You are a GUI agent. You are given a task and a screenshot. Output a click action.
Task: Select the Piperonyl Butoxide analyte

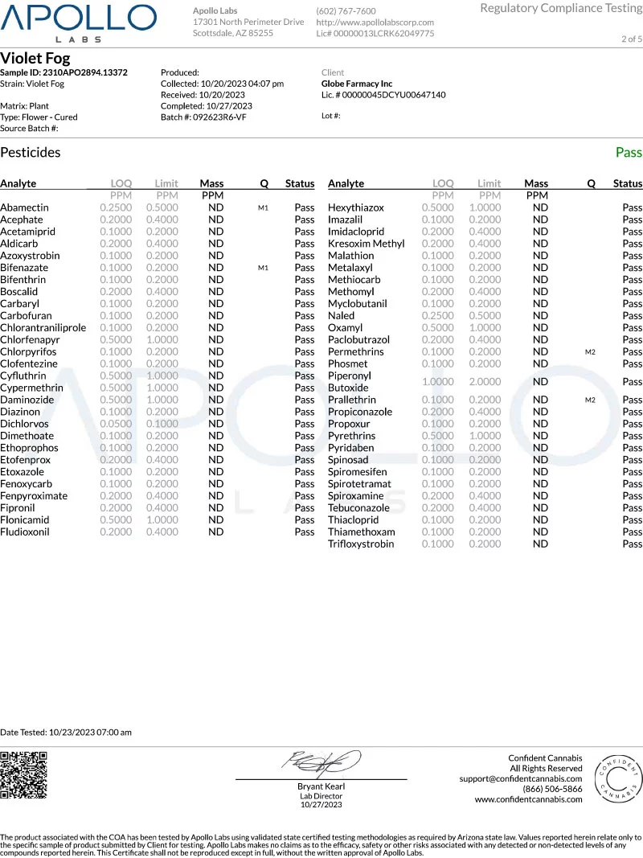pyautogui.click(x=350, y=381)
